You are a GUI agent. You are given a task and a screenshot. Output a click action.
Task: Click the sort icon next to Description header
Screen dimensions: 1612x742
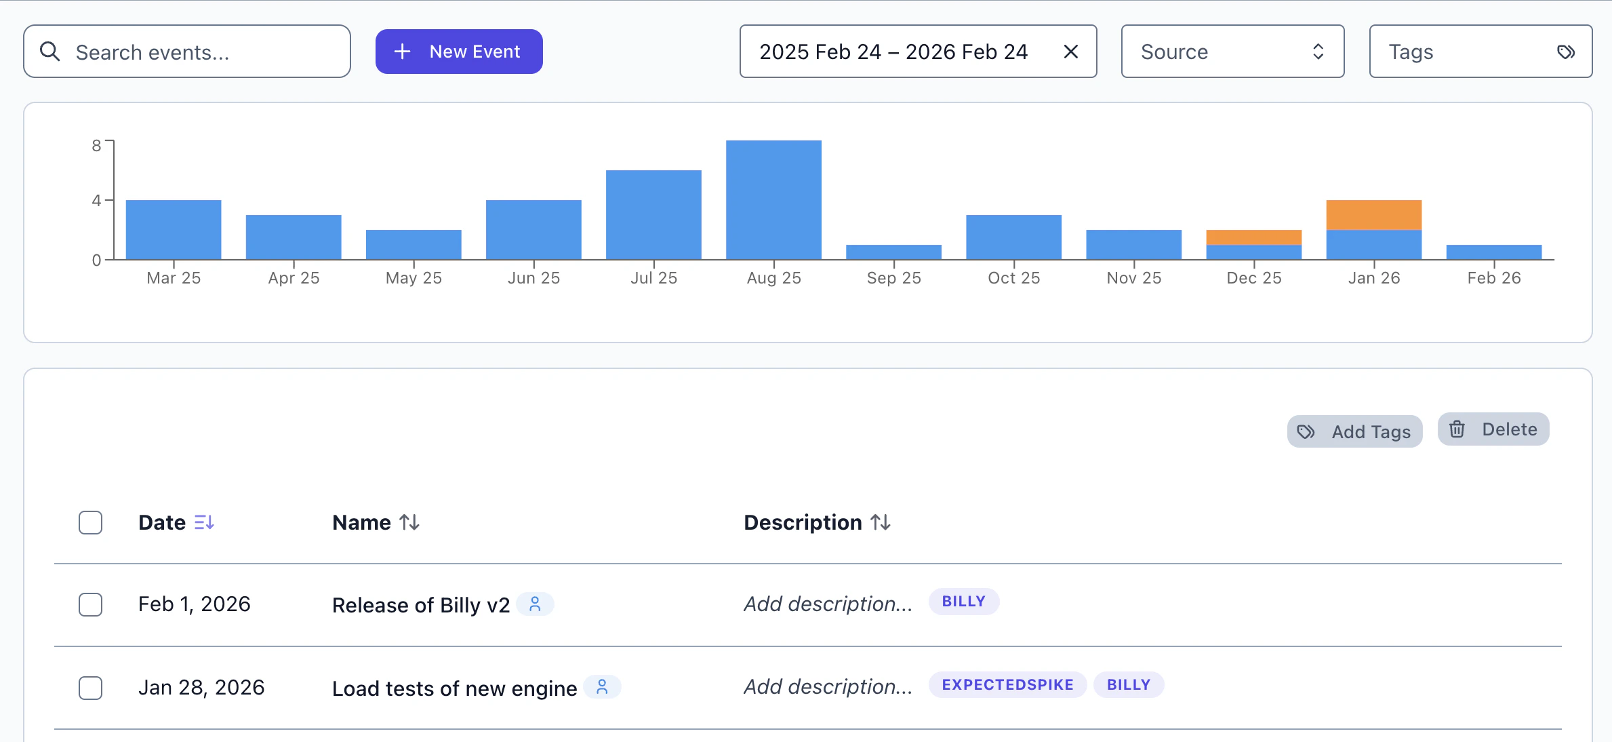tap(881, 522)
